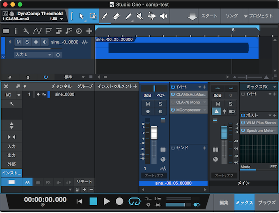Open track options wrench icon
279x213 pixels.
[x=26, y=31]
